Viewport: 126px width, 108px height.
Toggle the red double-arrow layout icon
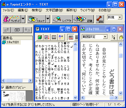click(71, 37)
